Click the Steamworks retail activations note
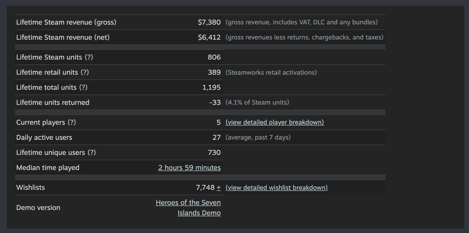469x233 pixels. pyautogui.click(x=271, y=72)
